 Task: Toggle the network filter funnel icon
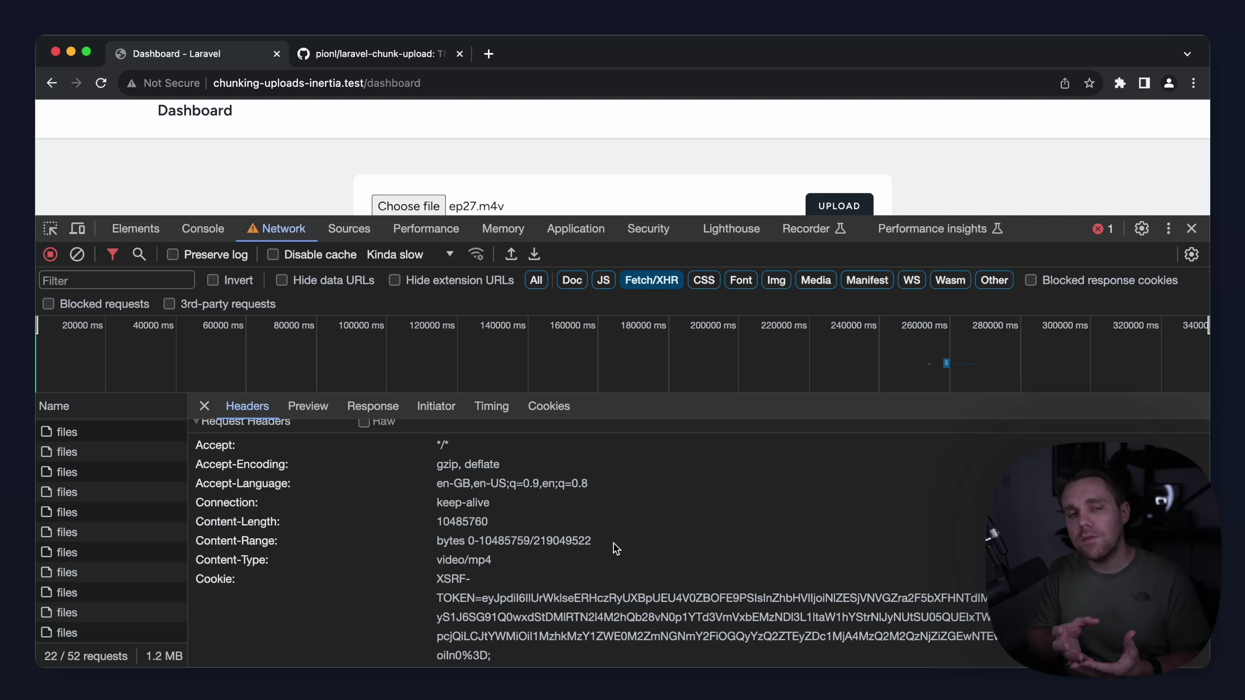pyautogui.click(x=112, y=255)
